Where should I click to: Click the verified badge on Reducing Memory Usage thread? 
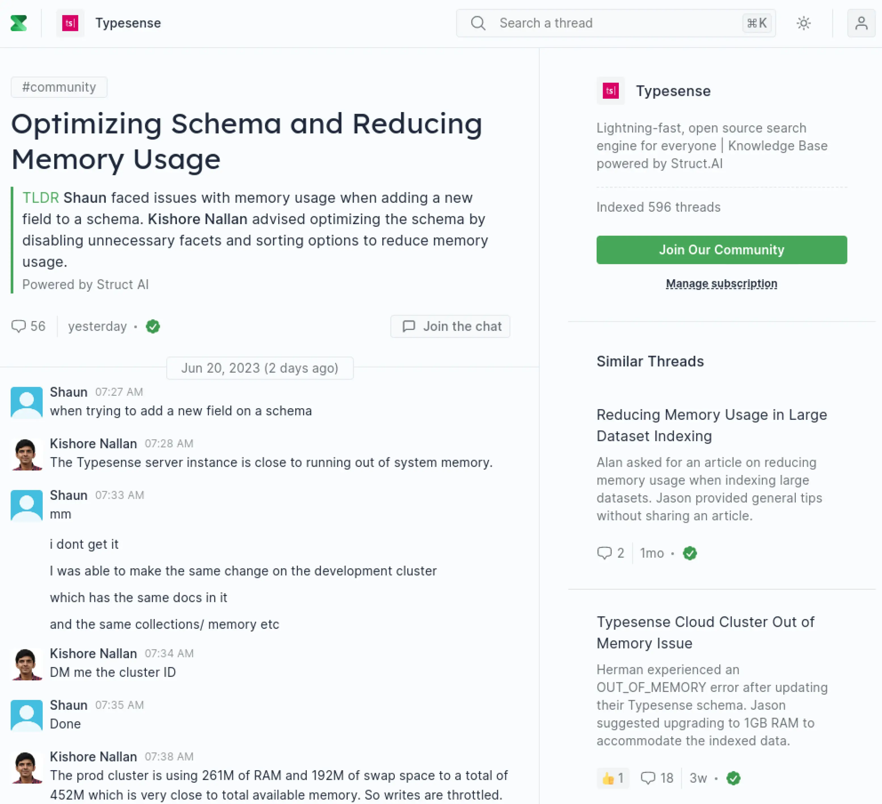[x=690, y=553]
